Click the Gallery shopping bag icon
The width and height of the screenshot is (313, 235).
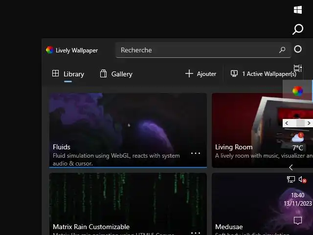tap(103, 73)
